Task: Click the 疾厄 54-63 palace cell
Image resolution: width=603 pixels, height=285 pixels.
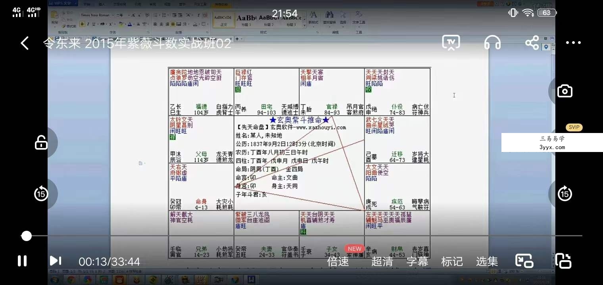Action: click(397, 187)
